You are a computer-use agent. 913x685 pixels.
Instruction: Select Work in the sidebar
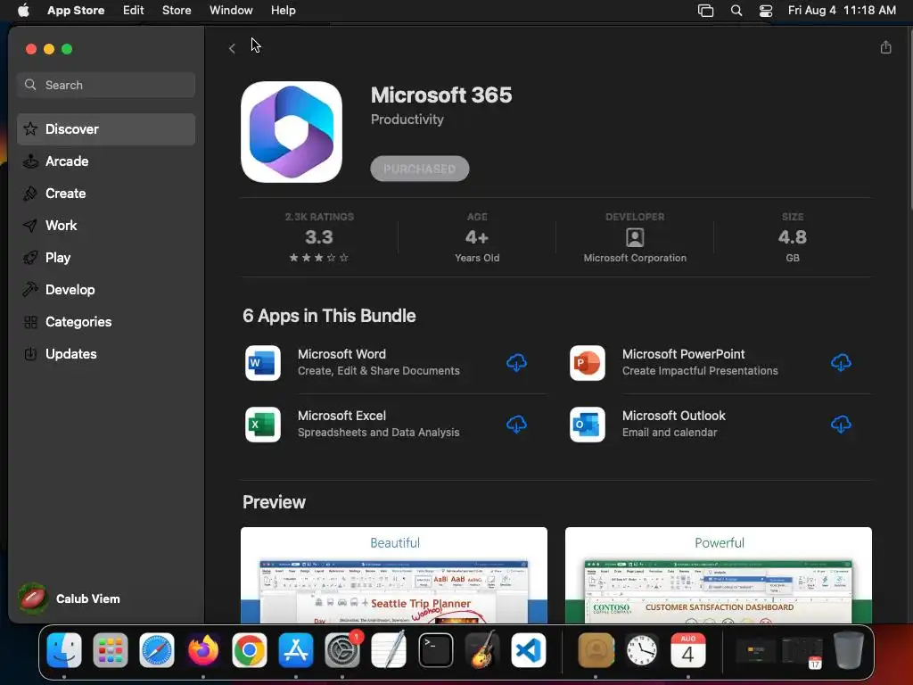pos(106,226)
